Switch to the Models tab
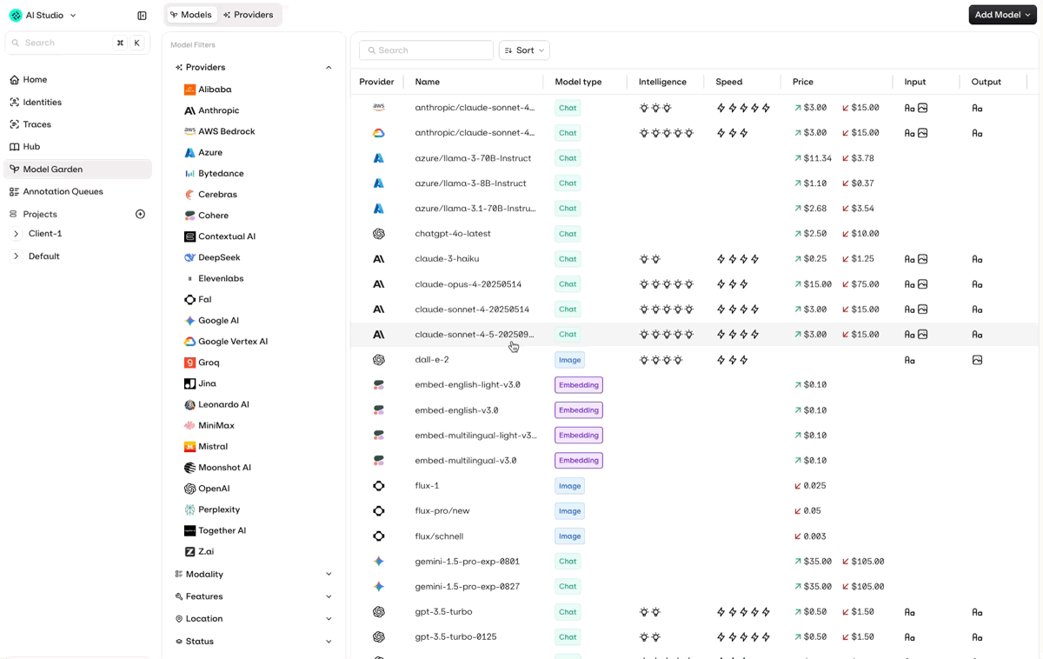This screenshot has height=659, width=1043. [191, 15]
